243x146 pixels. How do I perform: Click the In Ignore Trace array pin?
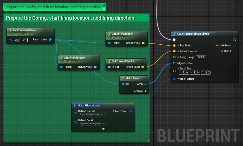point(174,63)
